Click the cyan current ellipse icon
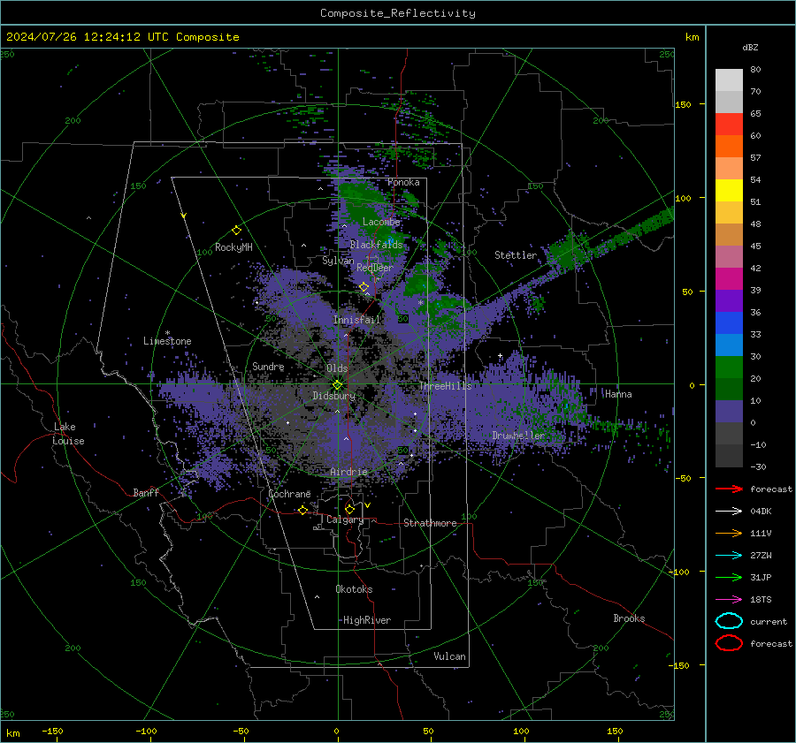The image size is (796, 743). (729, 621)
